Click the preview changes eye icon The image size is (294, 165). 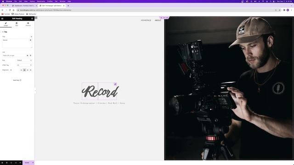(x=20, y=163)
